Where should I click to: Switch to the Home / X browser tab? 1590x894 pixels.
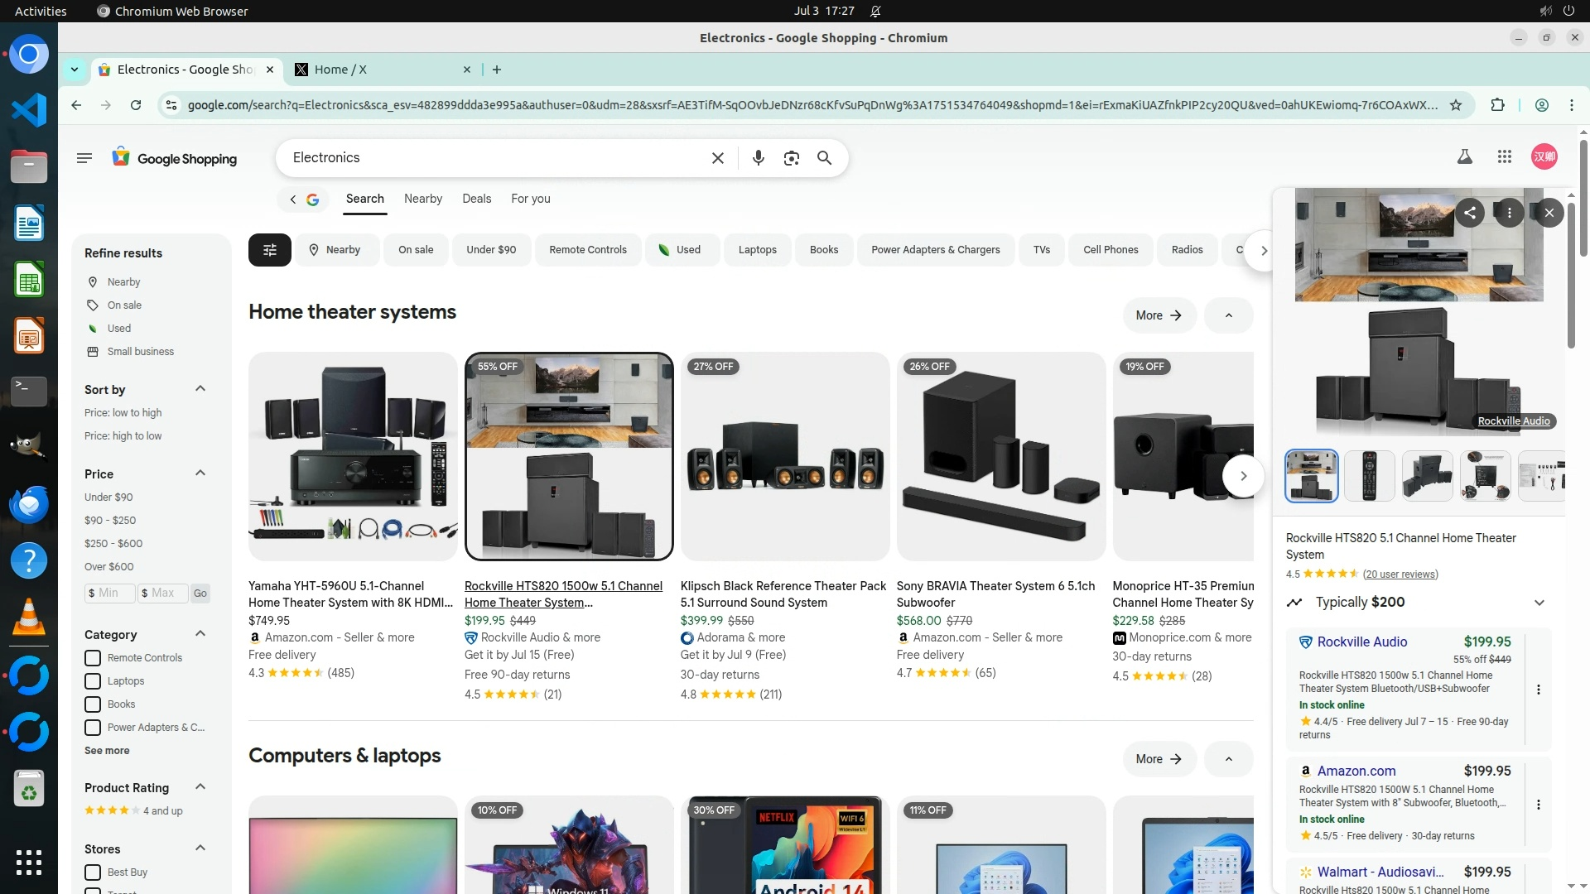tap(377, 70)
